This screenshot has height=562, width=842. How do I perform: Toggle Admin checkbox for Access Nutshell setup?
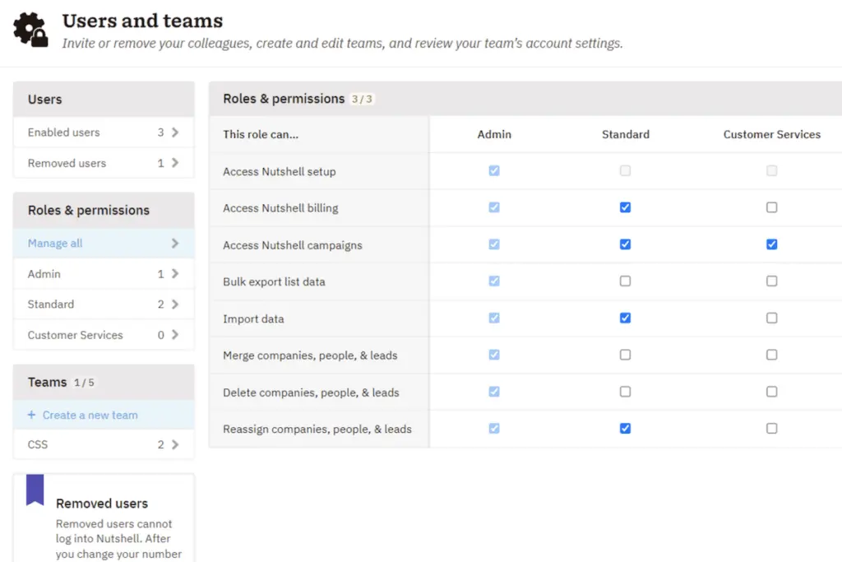click(494, 171)
